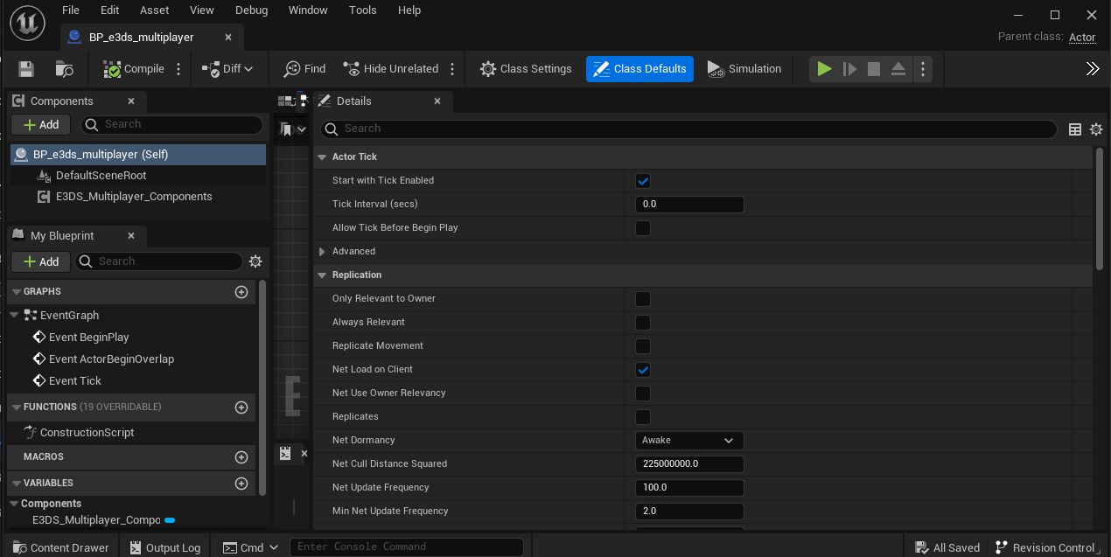Click the Save blueprint icon

(26, 69)
